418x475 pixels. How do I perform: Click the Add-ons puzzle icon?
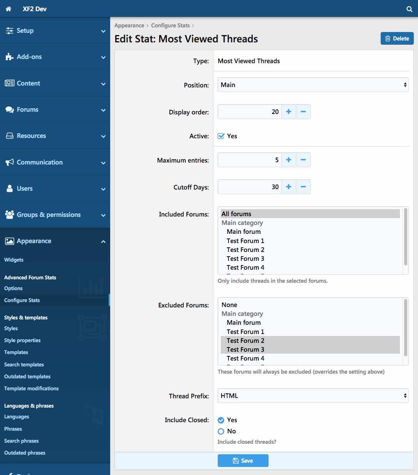10,57
